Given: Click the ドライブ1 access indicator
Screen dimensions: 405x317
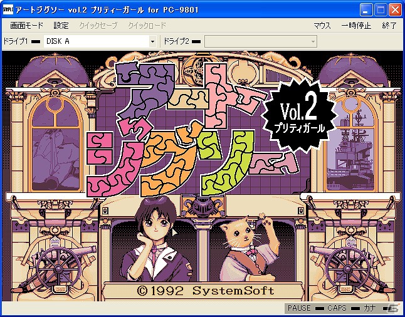Looking at the screenshot, I should (x=36, y=41).
